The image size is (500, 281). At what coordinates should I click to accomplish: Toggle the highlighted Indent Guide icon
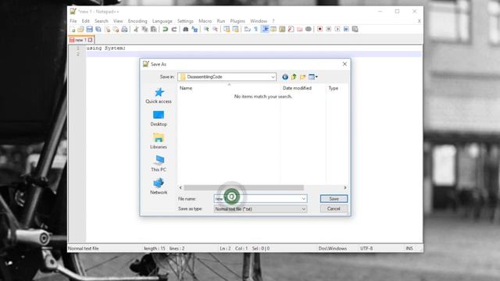coord(265,30)
